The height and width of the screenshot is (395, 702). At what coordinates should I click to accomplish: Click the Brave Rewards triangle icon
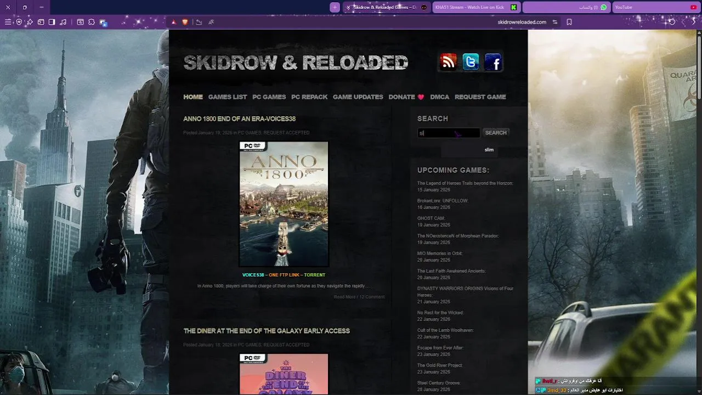(174, 22)
